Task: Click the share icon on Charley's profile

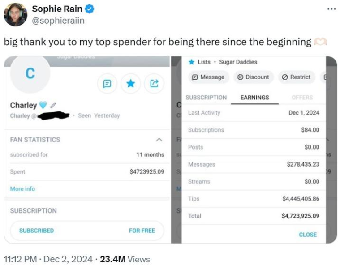Action: click(x=154, y=83)
